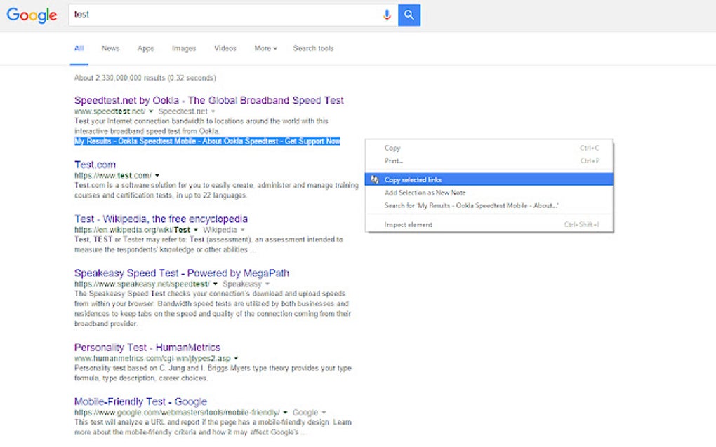
Task: Choose 'Inspect element' from the context menu
Action: coord(408,224)
